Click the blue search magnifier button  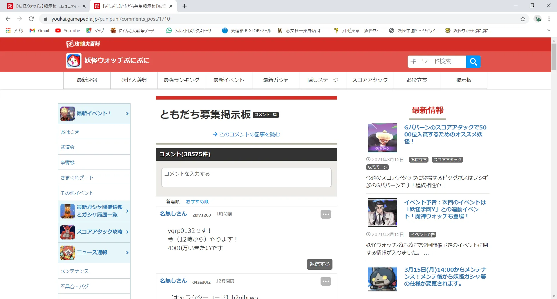pyautogui.click(x=473, y=62)
